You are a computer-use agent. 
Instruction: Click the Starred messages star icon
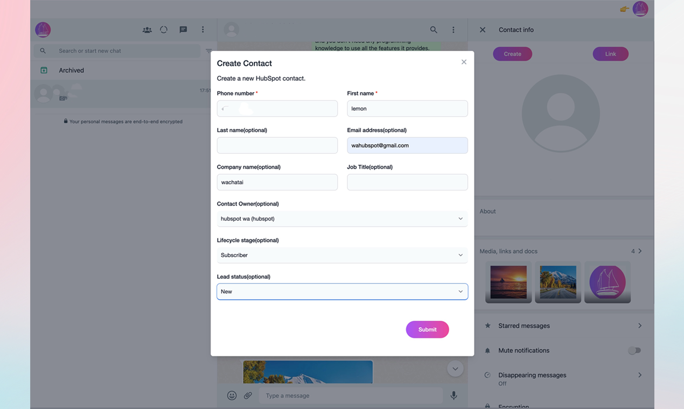[488, 326]
